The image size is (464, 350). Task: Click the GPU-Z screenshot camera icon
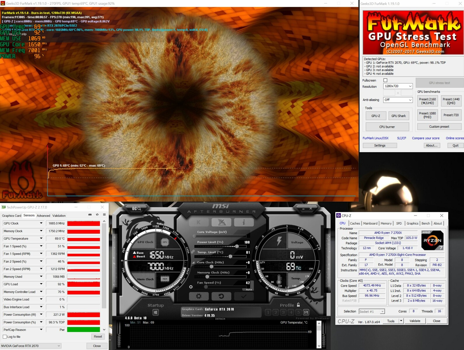(x=90, y=215)
